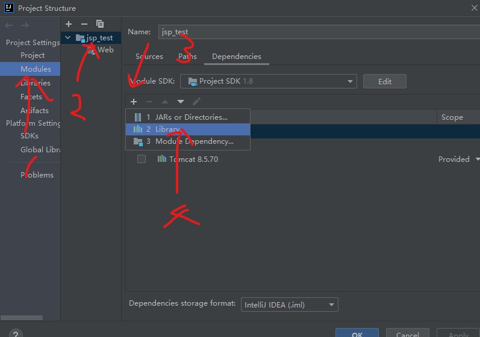
Task: Click the Edit SDK button
Action: (x=385, y=81)
